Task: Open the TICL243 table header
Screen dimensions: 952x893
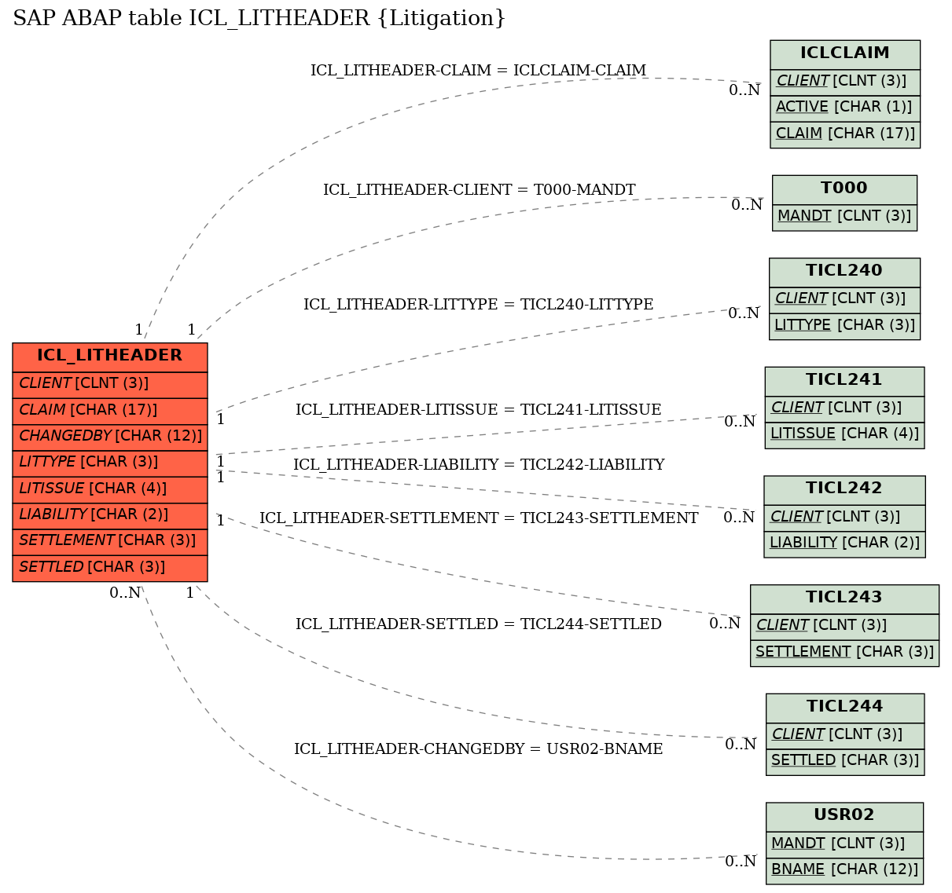Action: click(x=845, y=598)
